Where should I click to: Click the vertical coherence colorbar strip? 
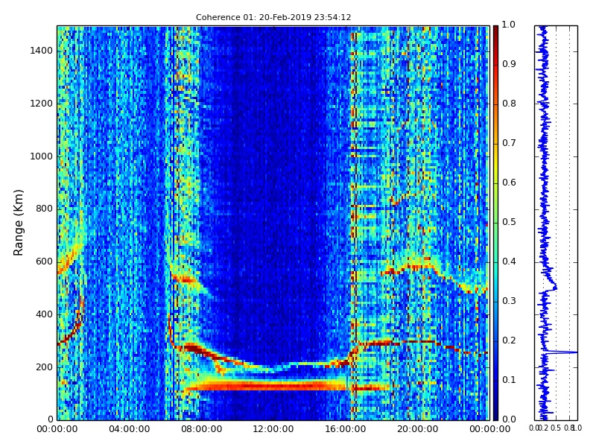[x=495, y=223]
